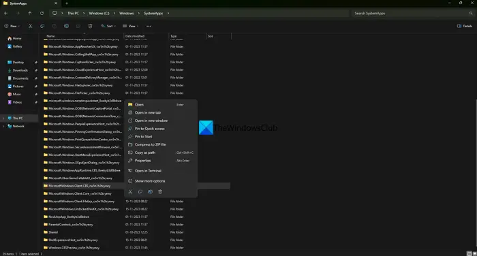Click the pin icon beside Videos
The width and height of the screenshot is (477, 256).
(x=36, y=102)
